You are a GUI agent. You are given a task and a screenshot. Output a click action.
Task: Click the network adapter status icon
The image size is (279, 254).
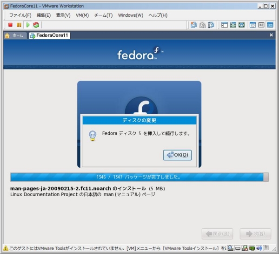tap(245, 248)
